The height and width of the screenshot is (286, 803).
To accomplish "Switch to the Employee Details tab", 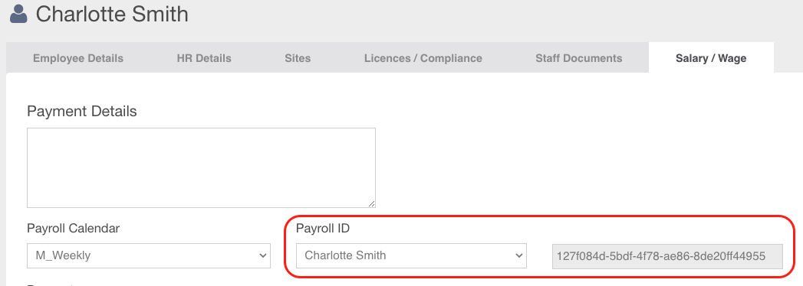I will tap(78, 58).
